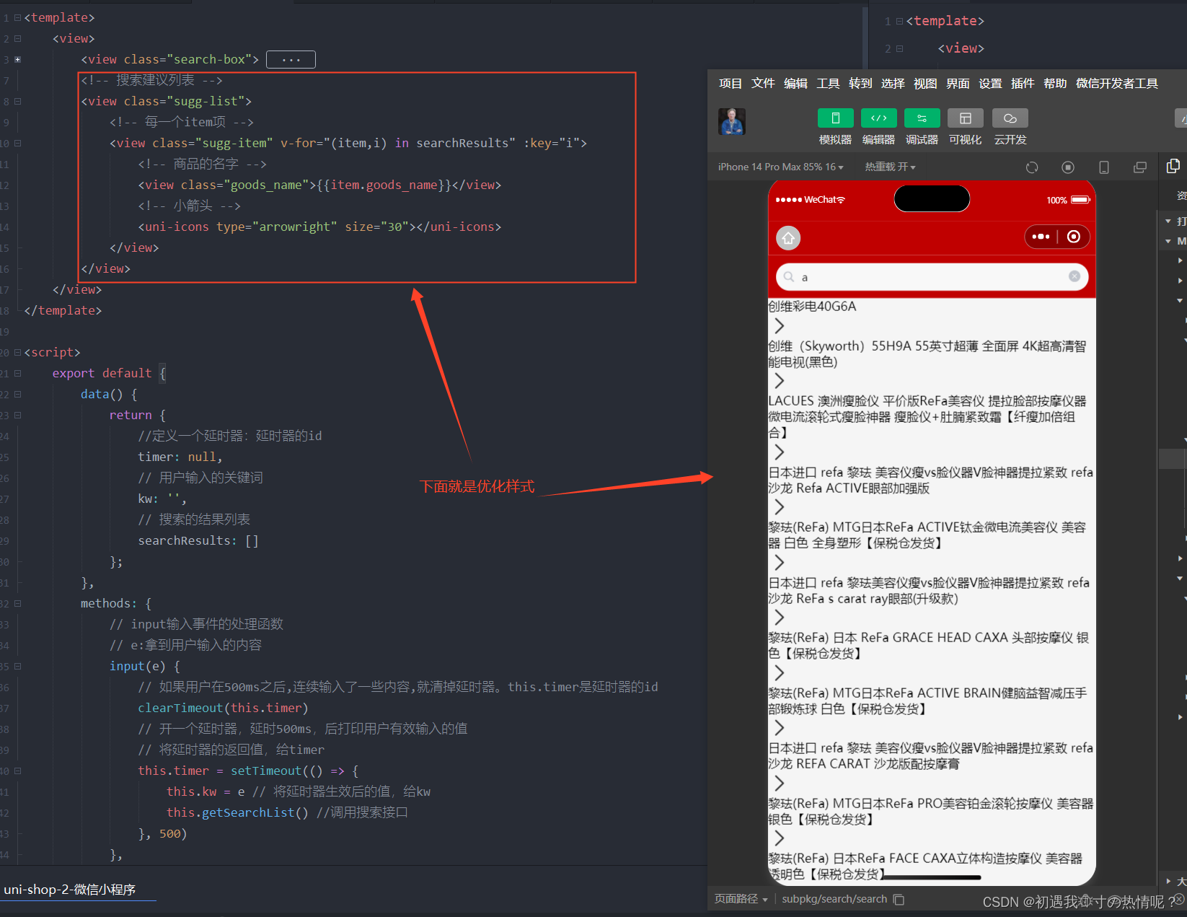This screenshot has height=917, width=1187.
Task: Open the 工具 menu
Action: click(x=828, y=84)
